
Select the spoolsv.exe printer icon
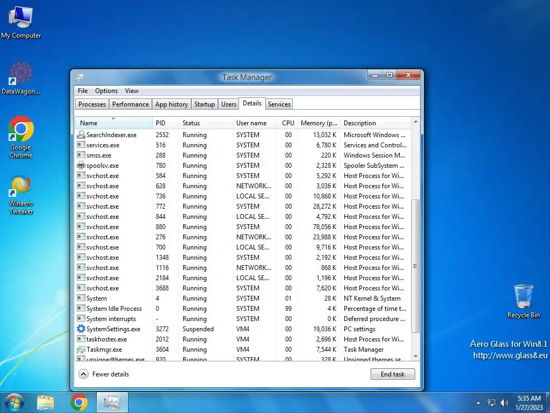pyautogui.click(x=81, y=165)
